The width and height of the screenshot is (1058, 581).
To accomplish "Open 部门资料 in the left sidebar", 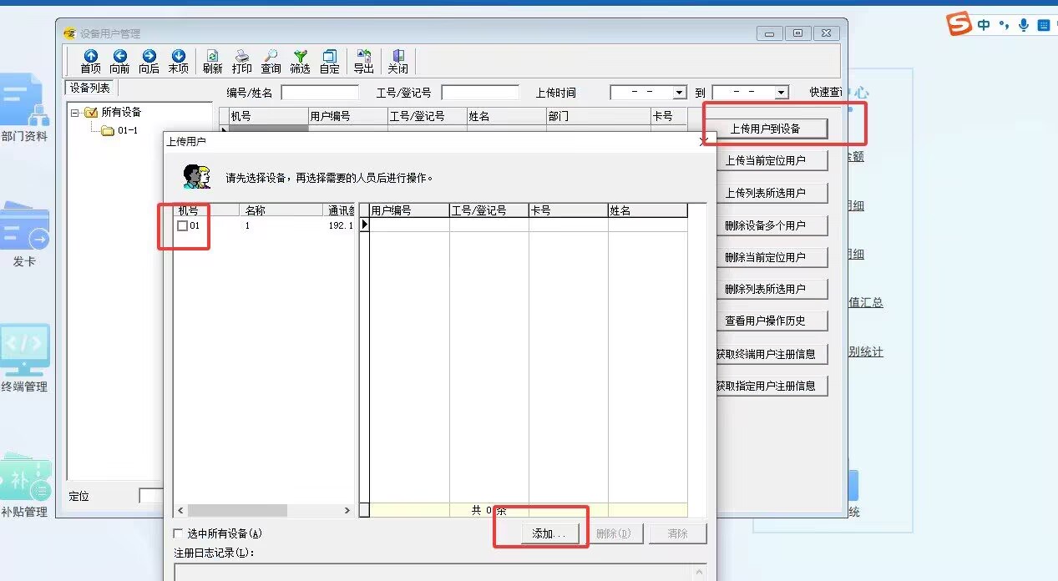I will 24,109.
